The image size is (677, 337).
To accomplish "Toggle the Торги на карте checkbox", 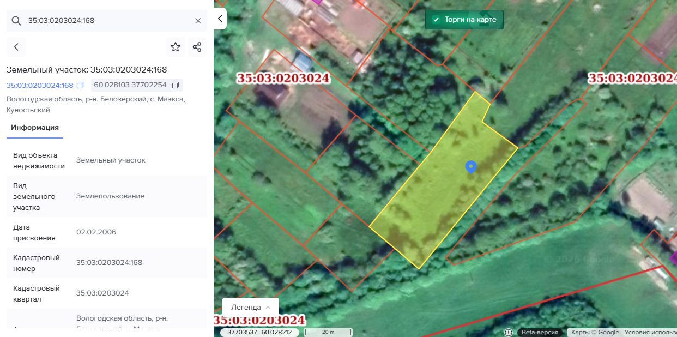I will (x=436, y=20).
